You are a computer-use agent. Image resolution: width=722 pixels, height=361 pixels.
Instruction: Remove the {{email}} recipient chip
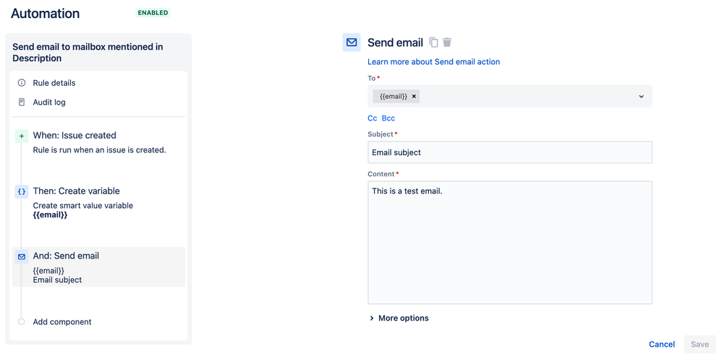click(x=414, y=97)
